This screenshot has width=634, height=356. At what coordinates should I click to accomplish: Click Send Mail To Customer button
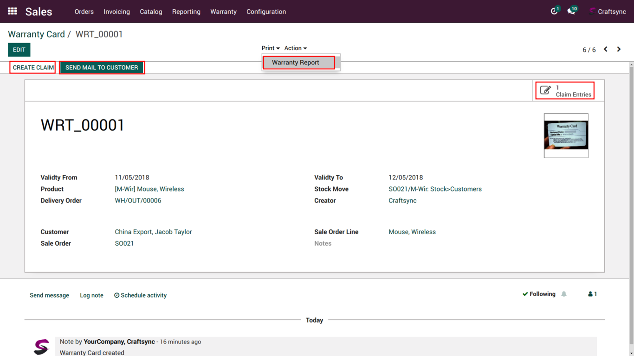[102, 68]
